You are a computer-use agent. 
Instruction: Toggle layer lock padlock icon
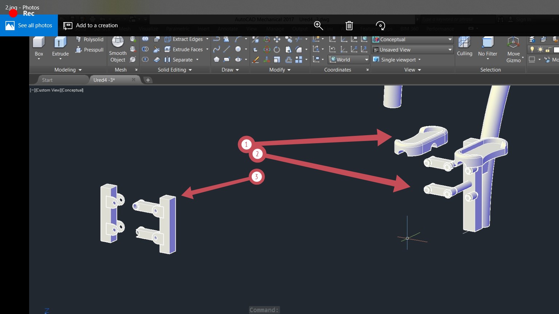(x=548, y=49)
